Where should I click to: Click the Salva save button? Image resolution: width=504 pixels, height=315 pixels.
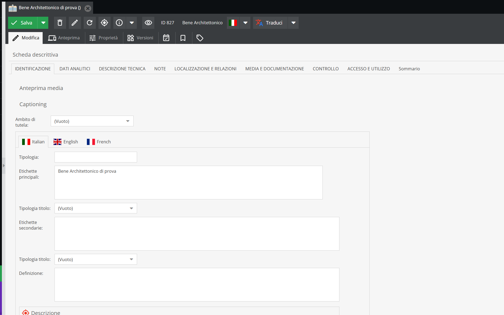pyautogui.click(x=23, y=23)
